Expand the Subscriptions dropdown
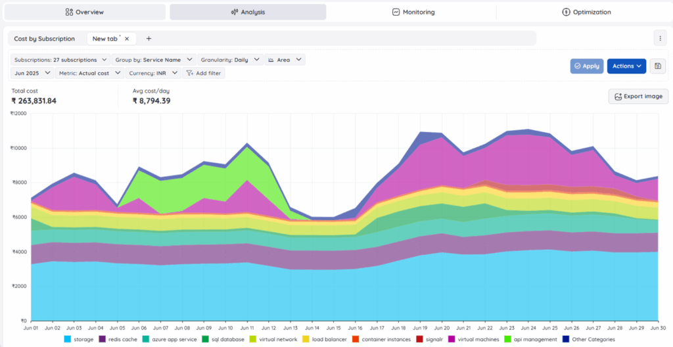The height and width of the screenshot is (347, 673). pos(60,60)
